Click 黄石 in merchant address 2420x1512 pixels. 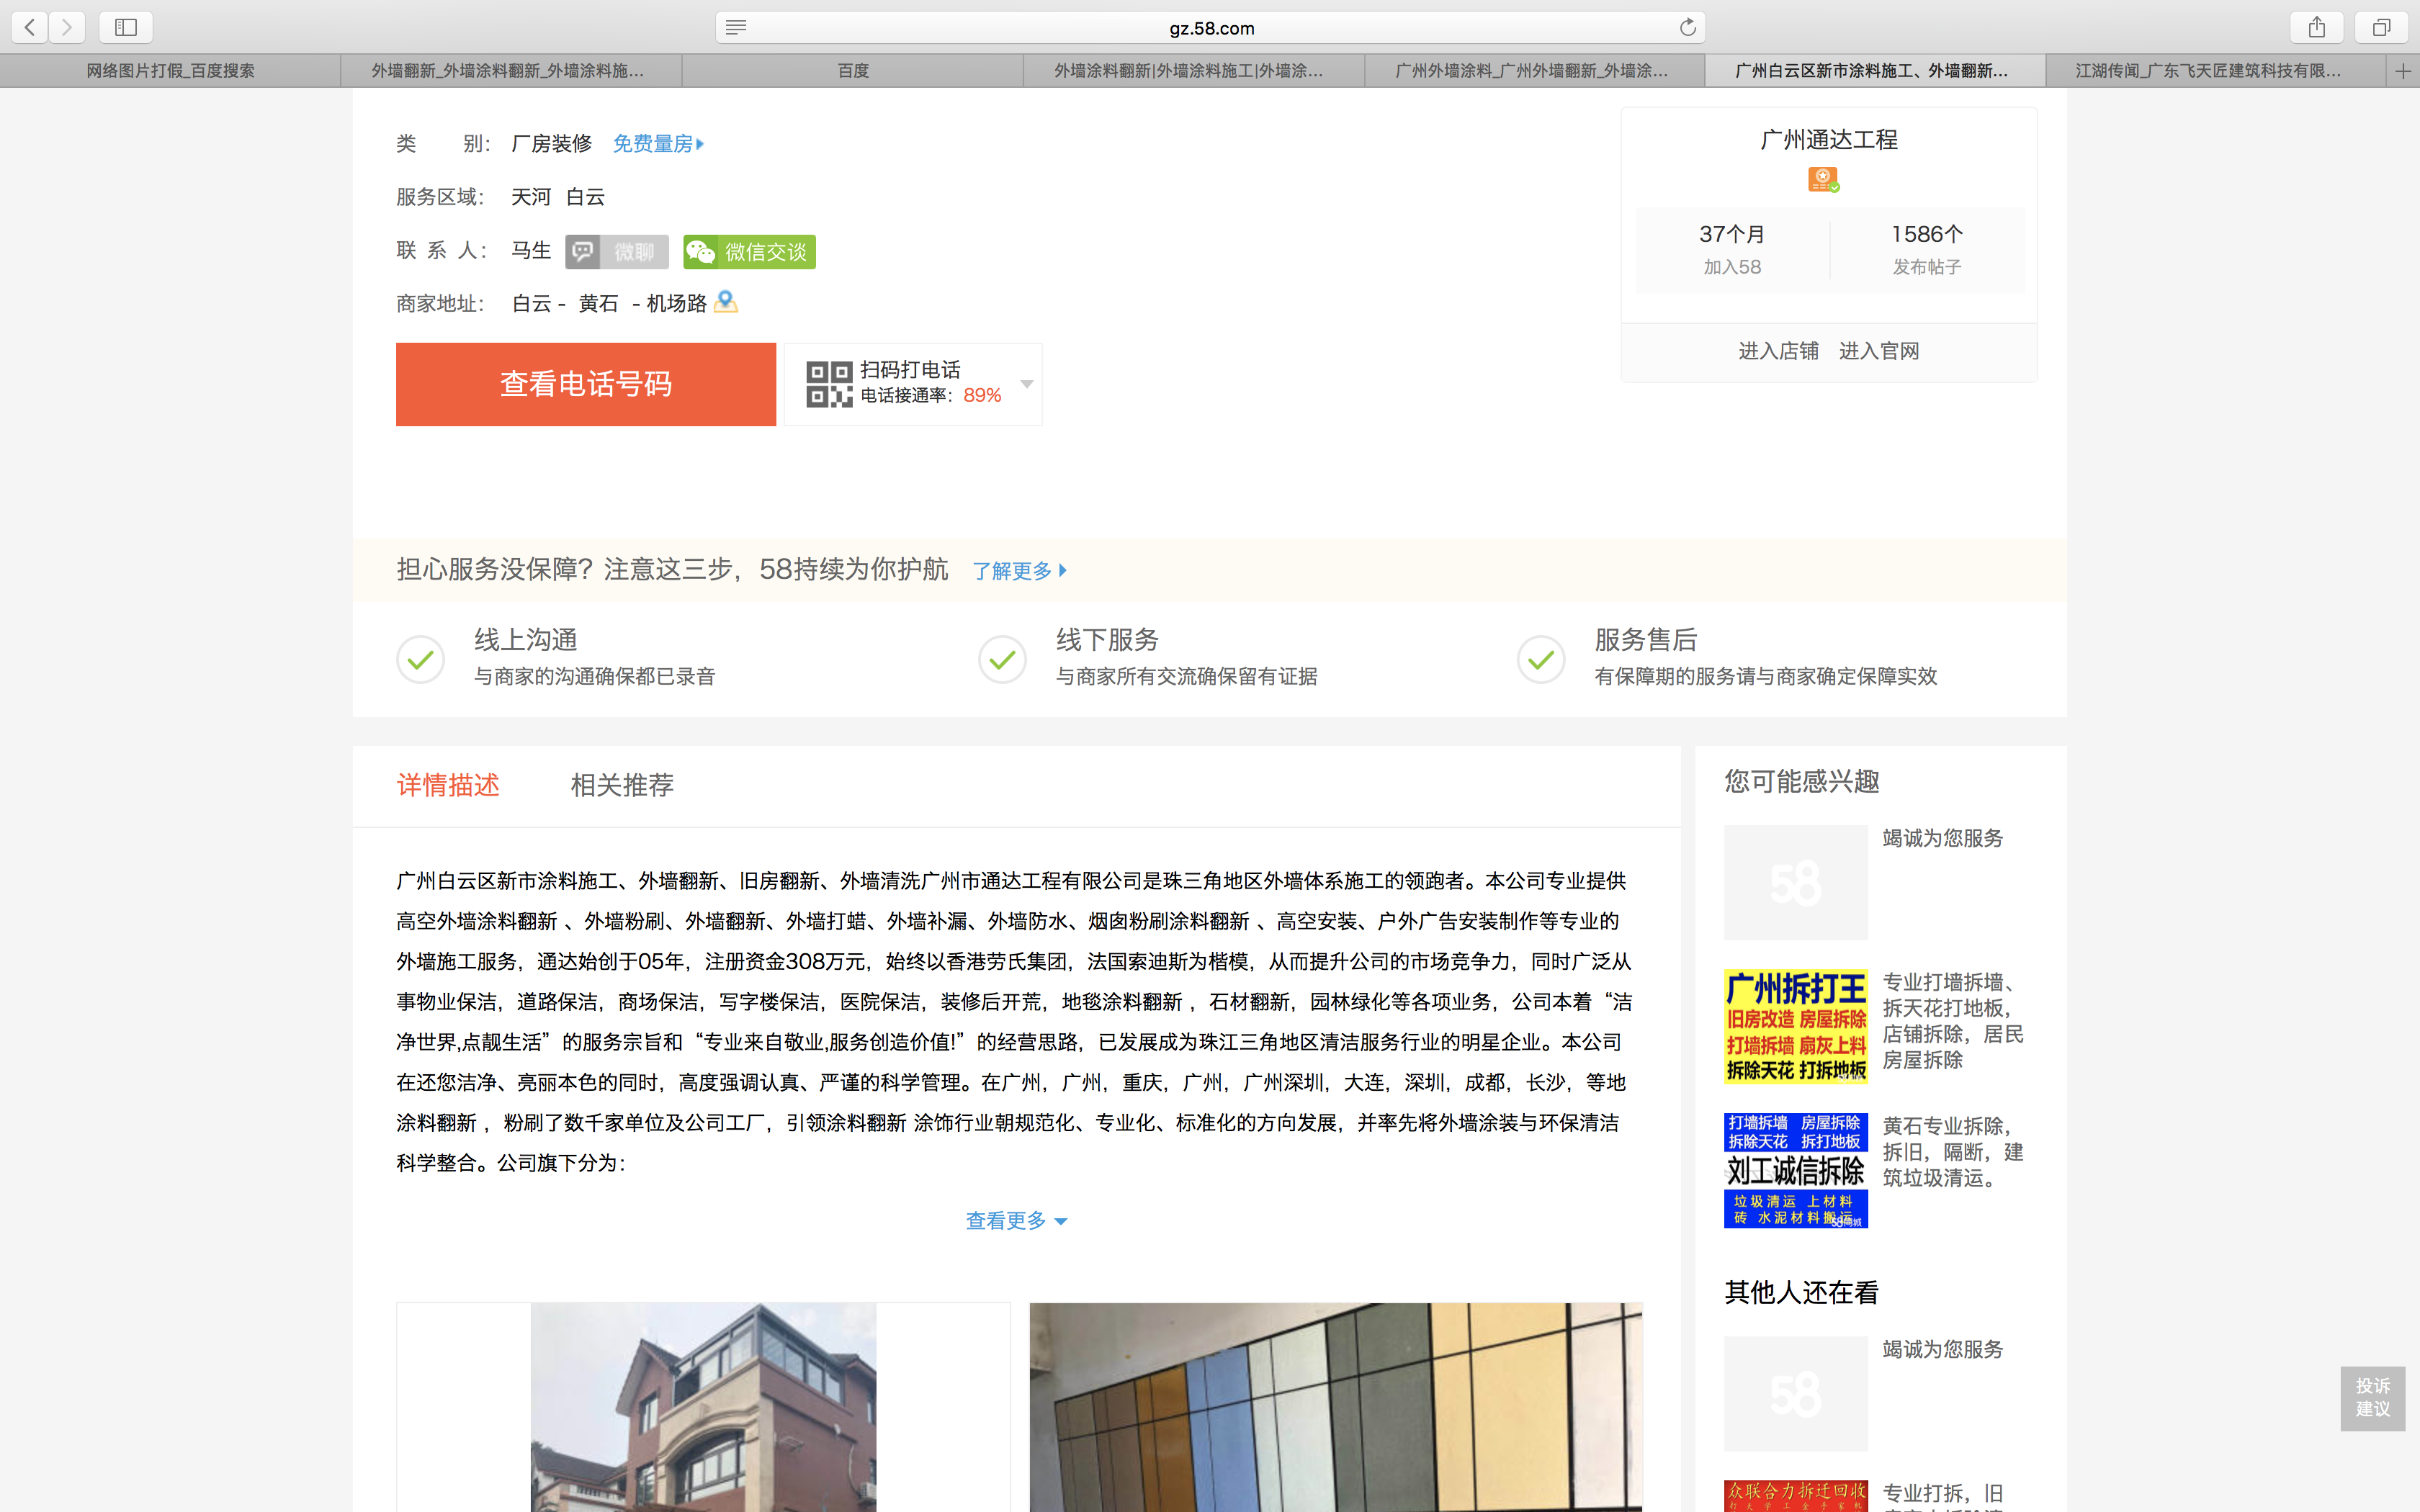click(x=598, y=303)
